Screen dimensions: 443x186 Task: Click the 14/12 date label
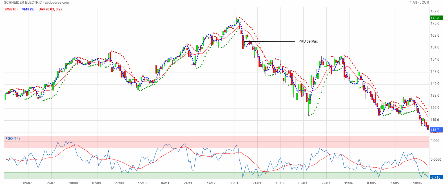tap(211, 183)
